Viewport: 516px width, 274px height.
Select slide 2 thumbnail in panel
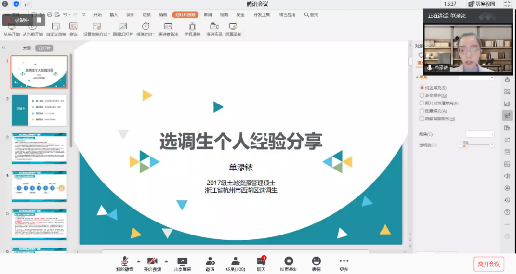(39, 110)
